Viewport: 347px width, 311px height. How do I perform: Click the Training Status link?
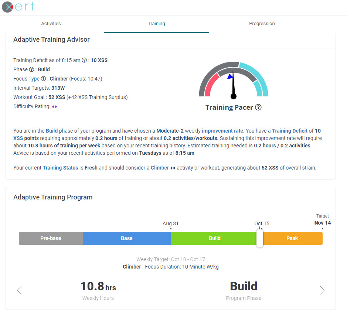[60, 167]
